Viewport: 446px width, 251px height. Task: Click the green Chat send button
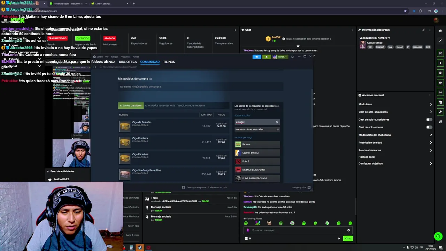coord(348,238)
